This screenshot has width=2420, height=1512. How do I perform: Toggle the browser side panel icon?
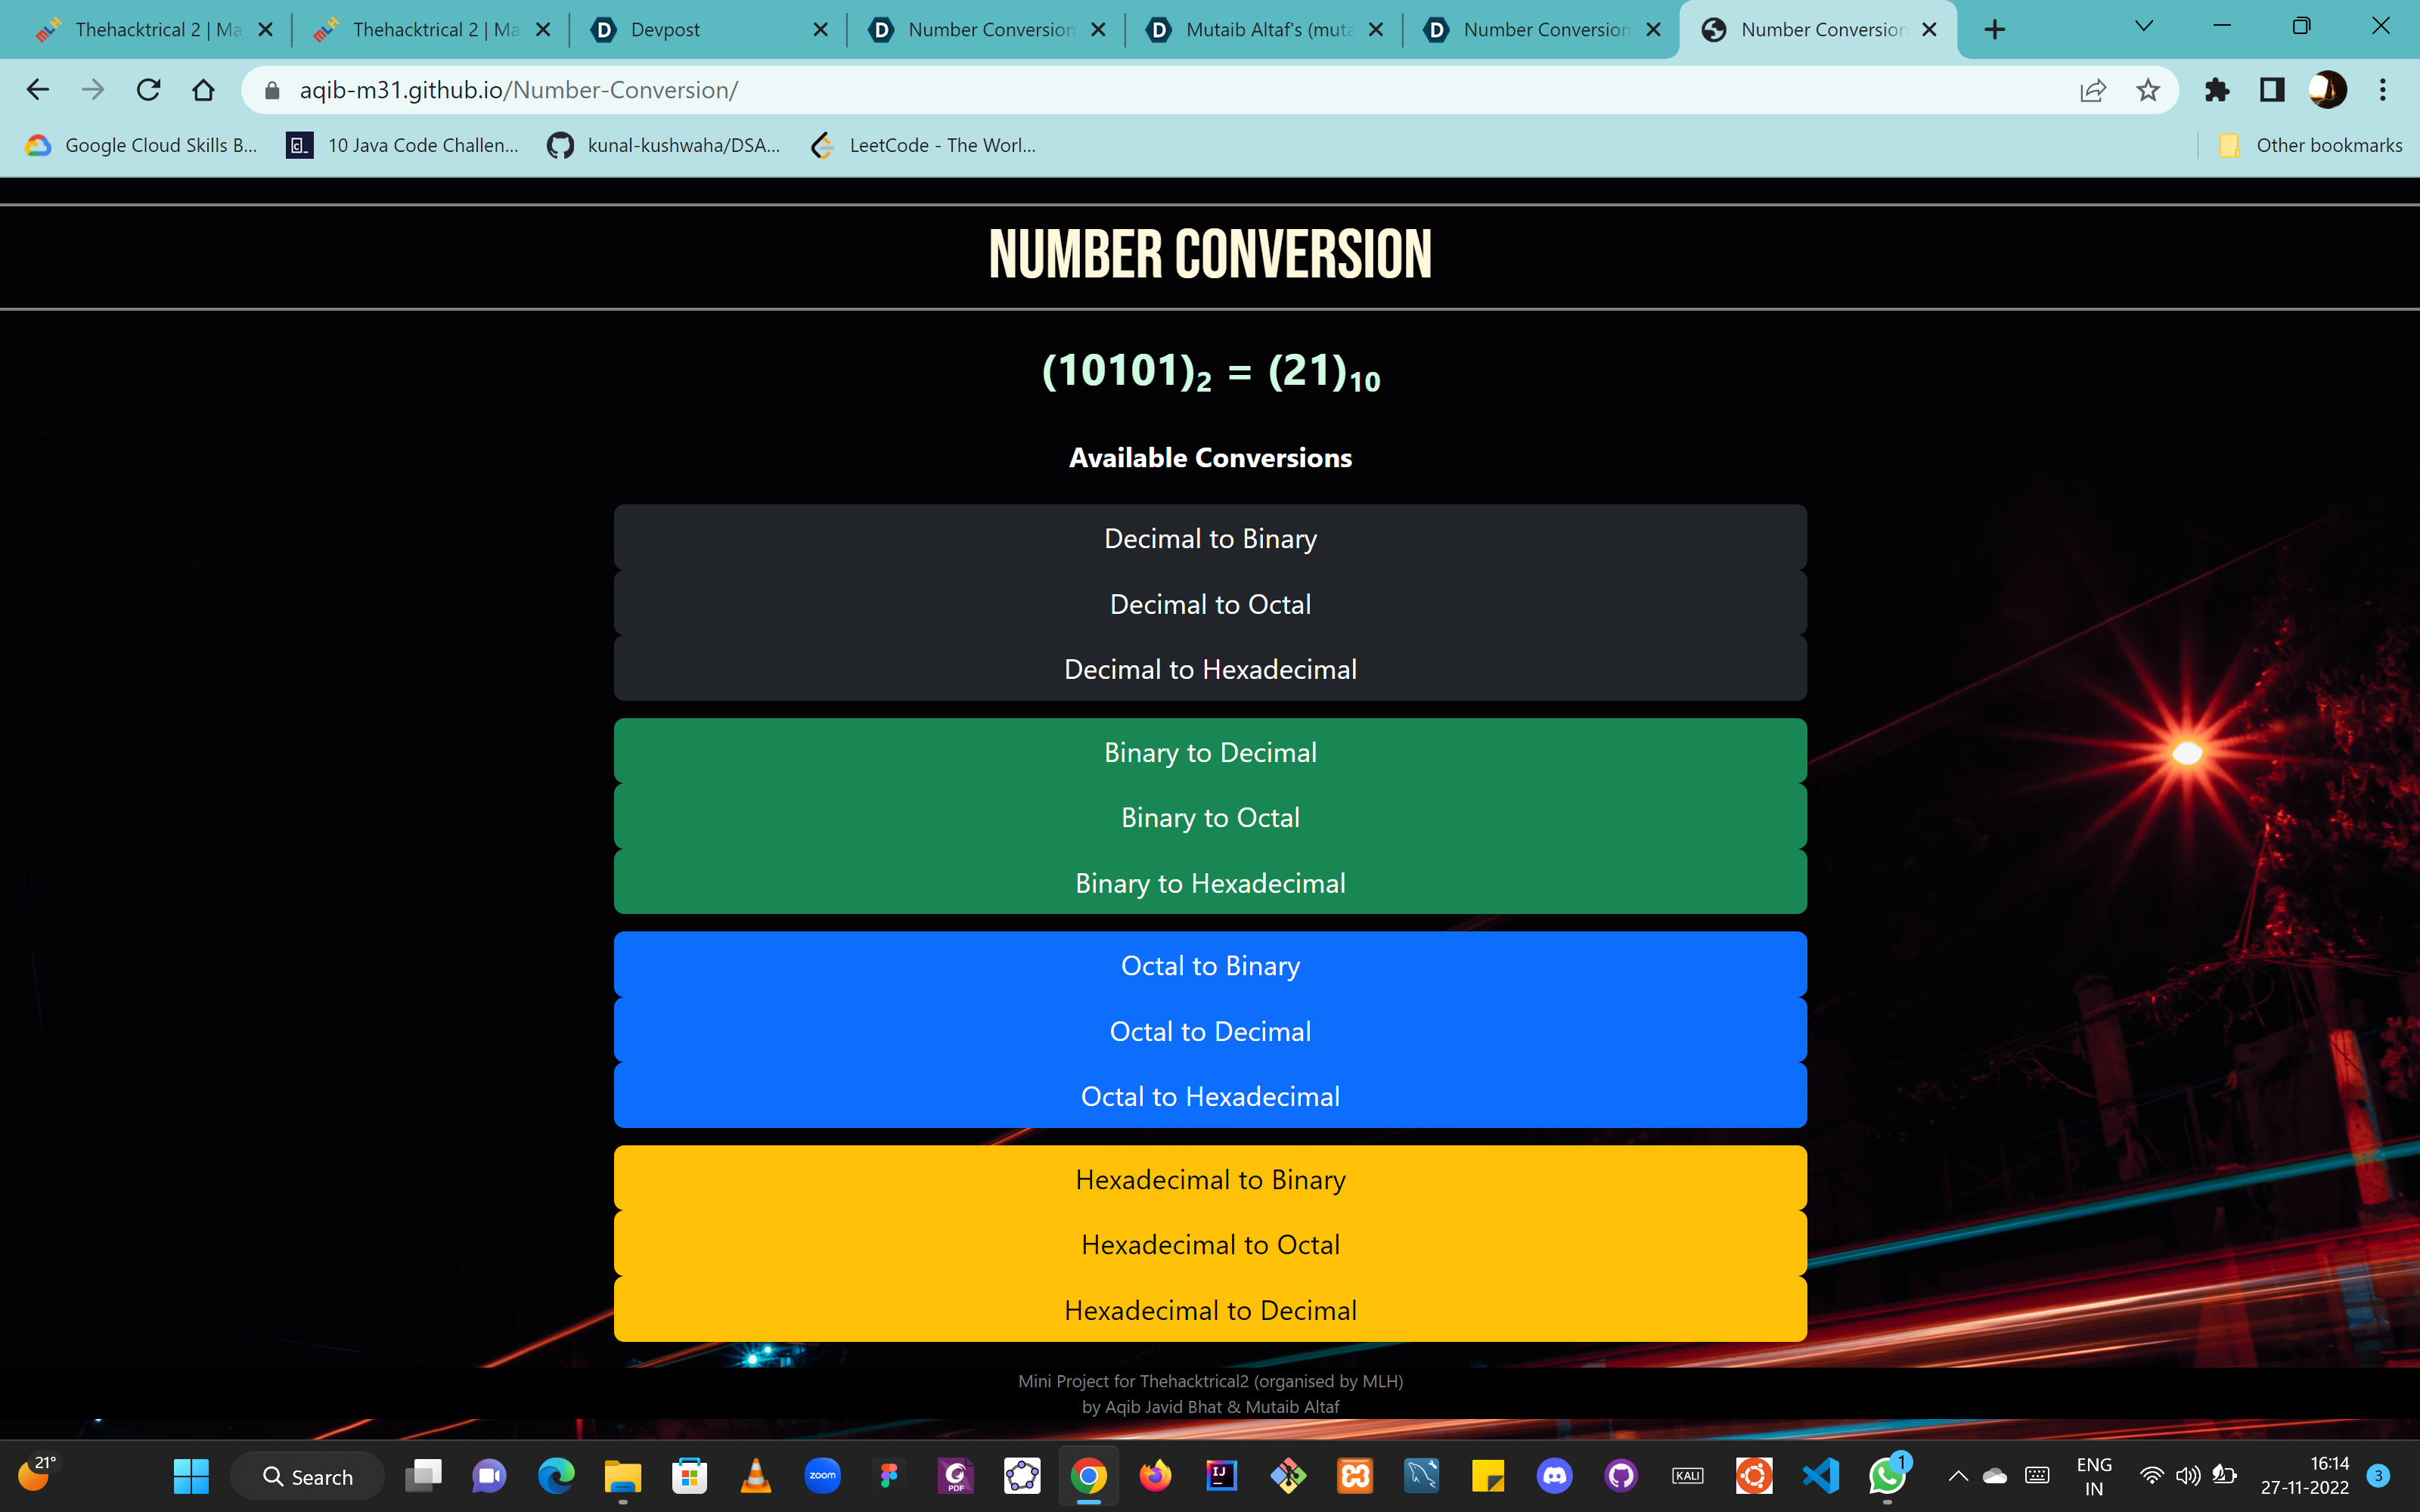click(x=2272, y=90)
